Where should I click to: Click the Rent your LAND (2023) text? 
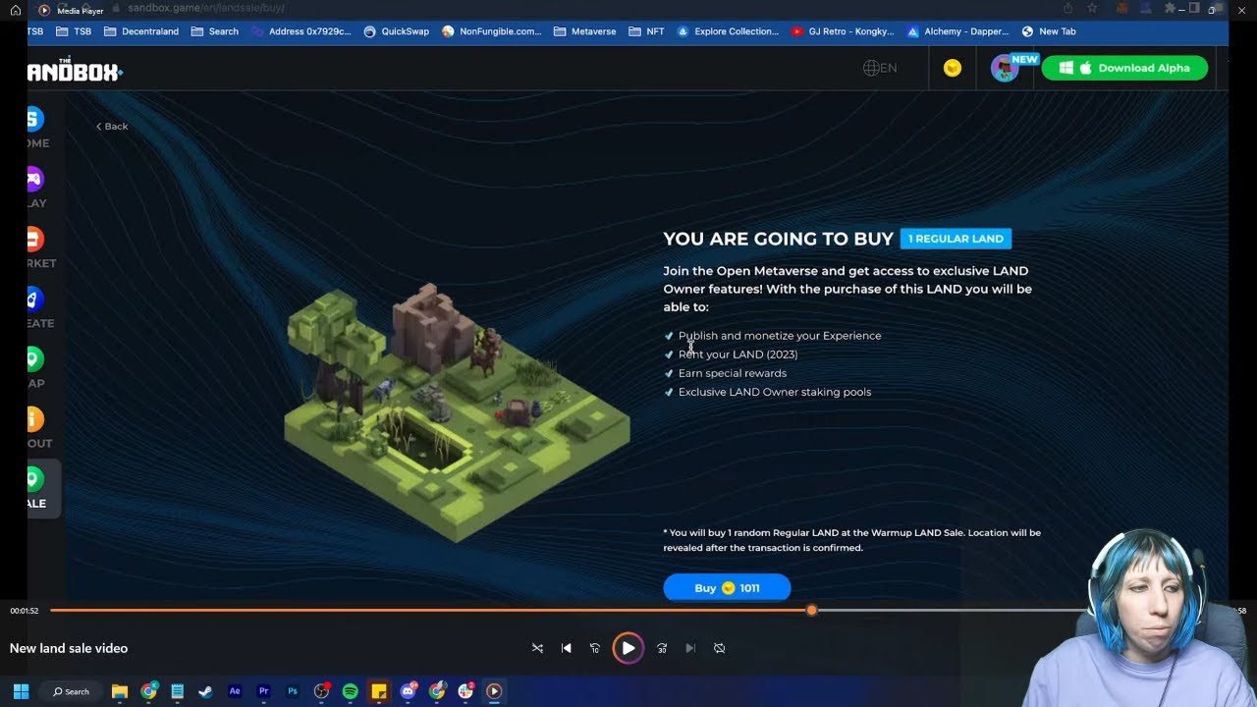coord(738,354)
